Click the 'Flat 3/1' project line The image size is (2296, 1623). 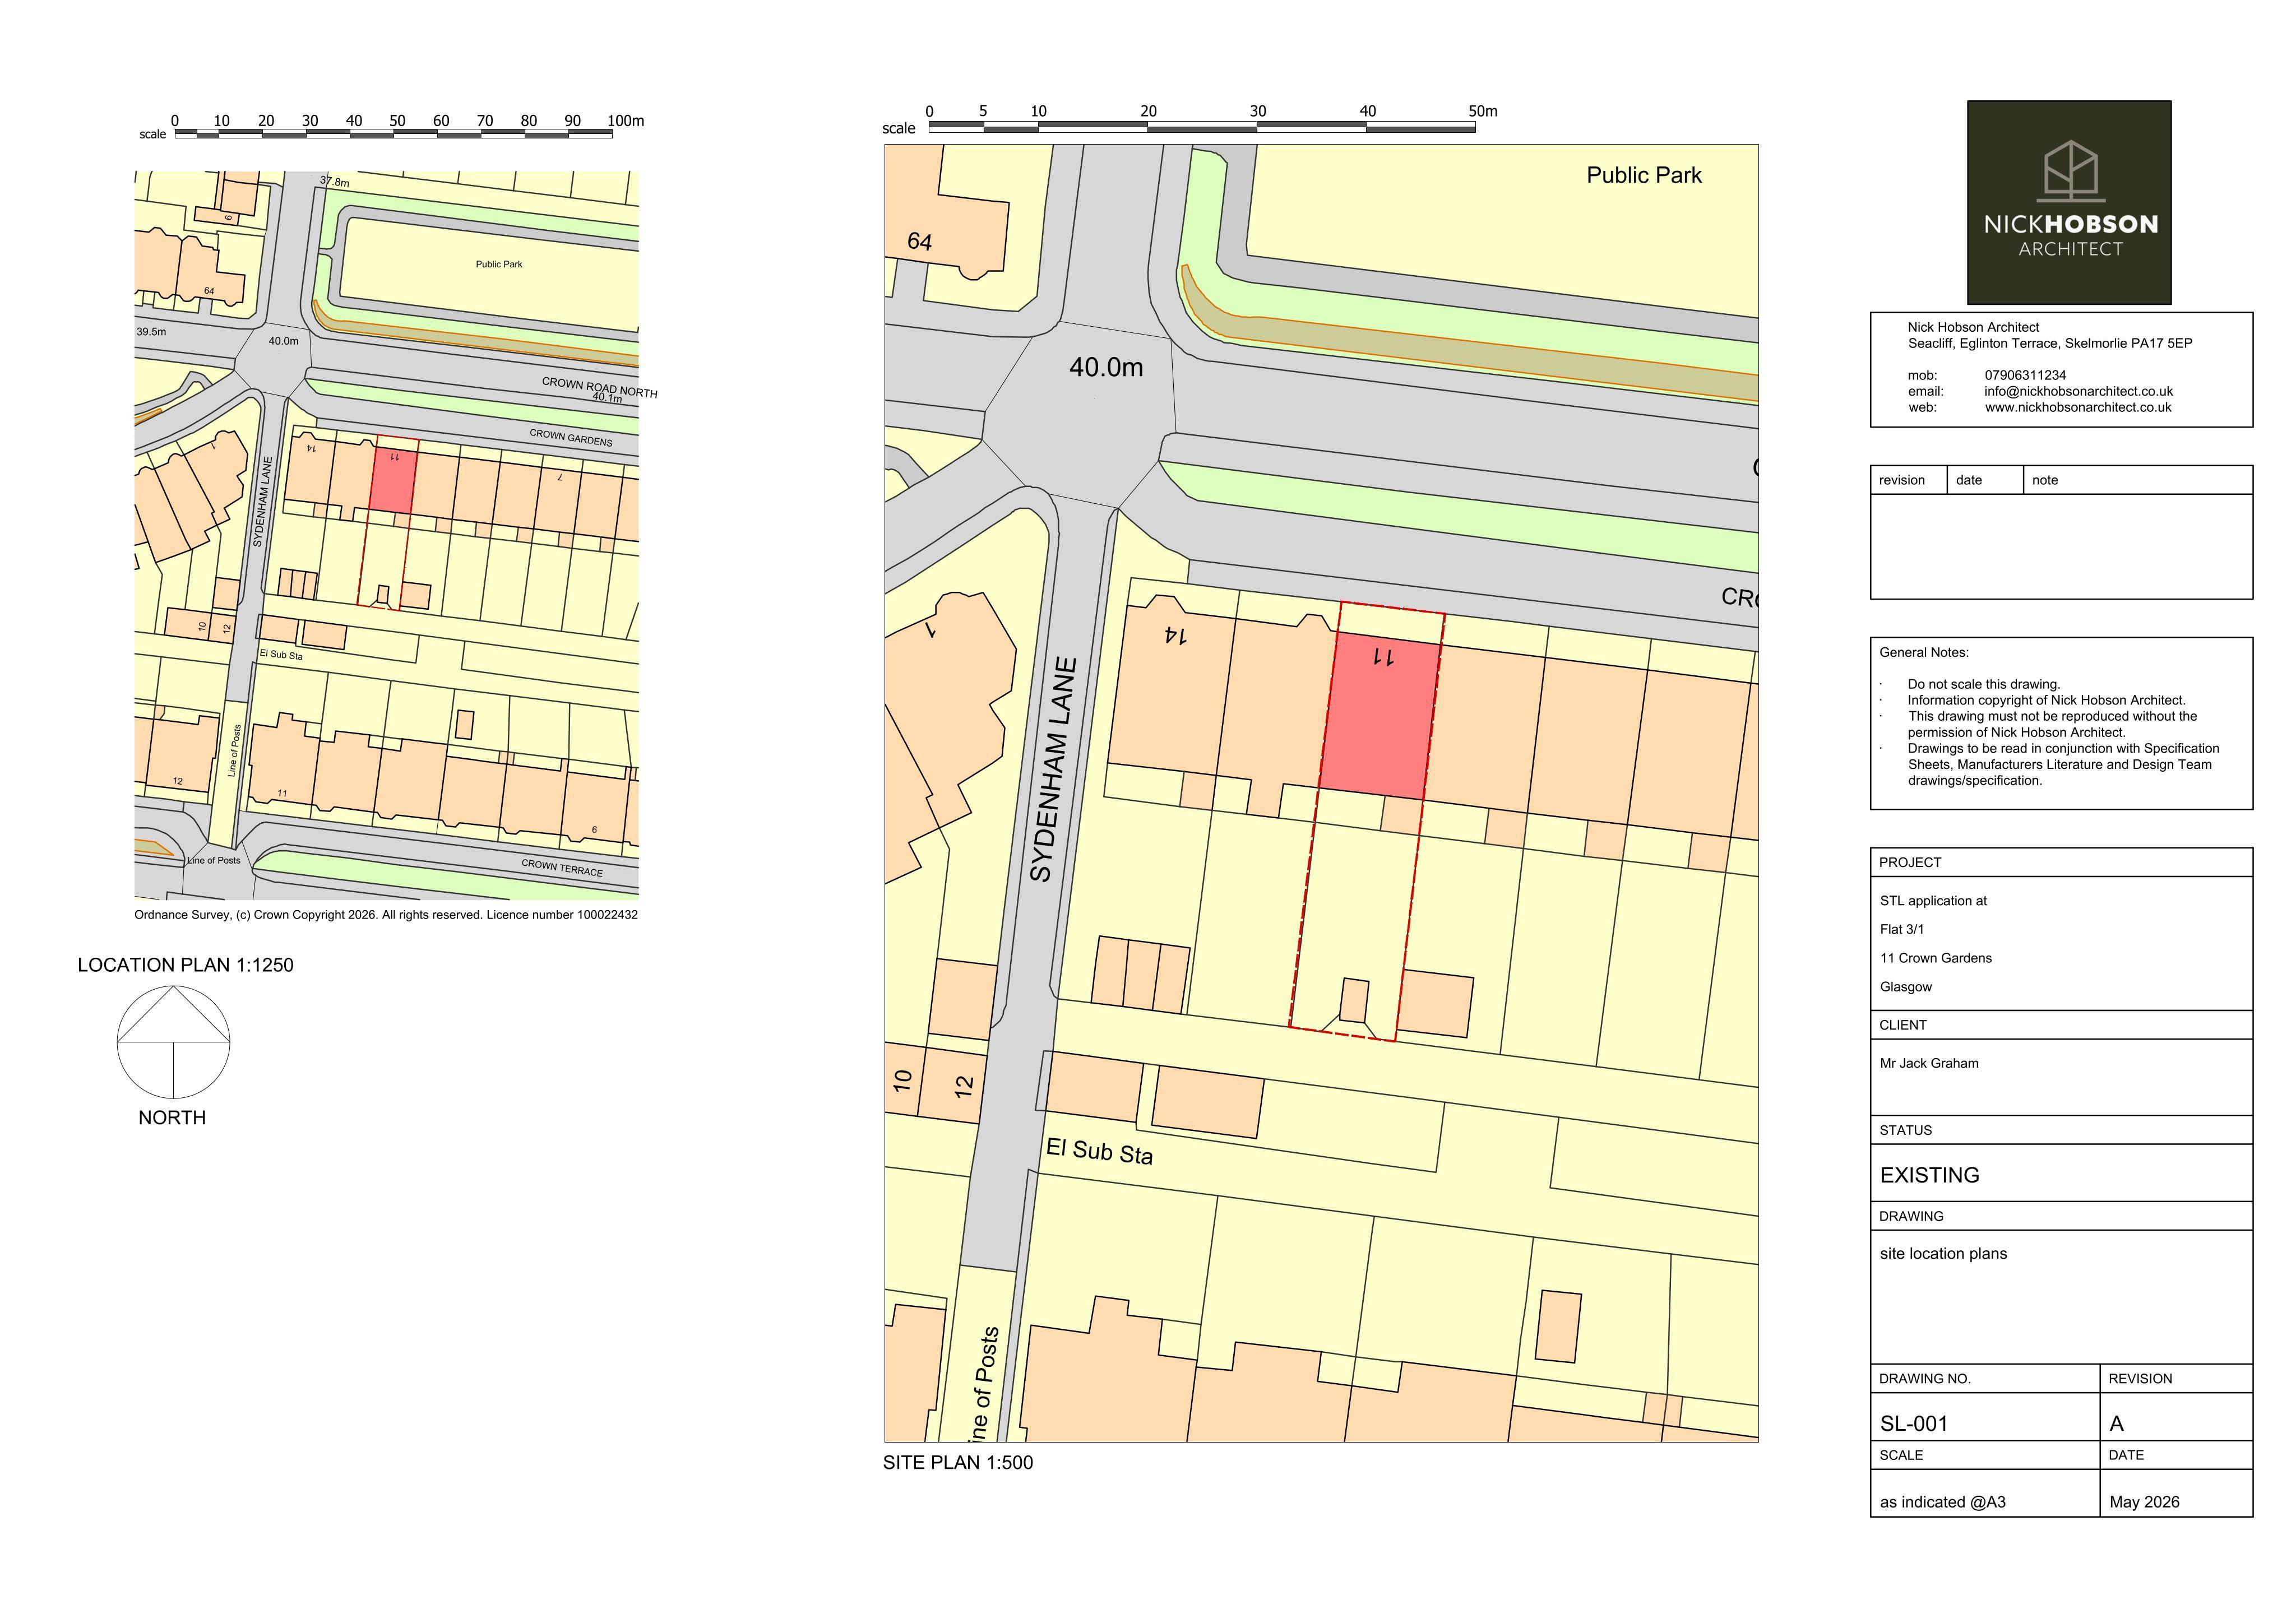pos(1901,929)
